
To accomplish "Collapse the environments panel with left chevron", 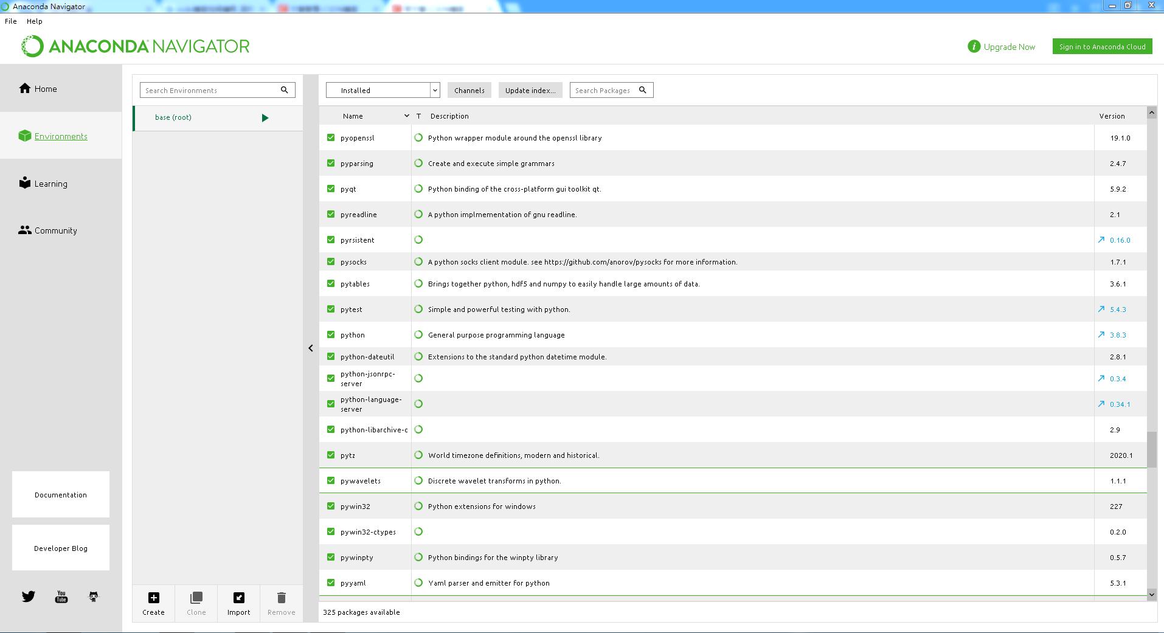I will [311, 348].
